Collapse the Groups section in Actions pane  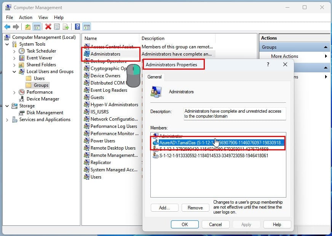coord(326,47)
